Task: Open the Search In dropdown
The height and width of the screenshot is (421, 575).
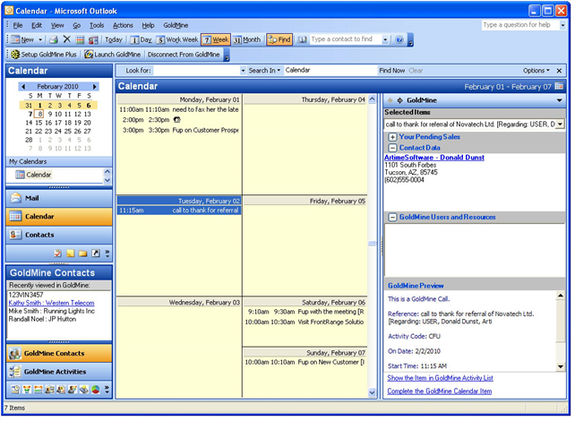Action: (x=264, y=70)
